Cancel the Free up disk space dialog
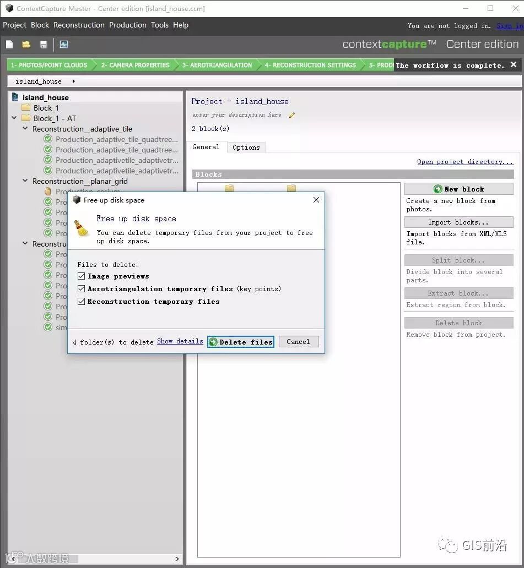524x568 pixels. tap(299, 342)
